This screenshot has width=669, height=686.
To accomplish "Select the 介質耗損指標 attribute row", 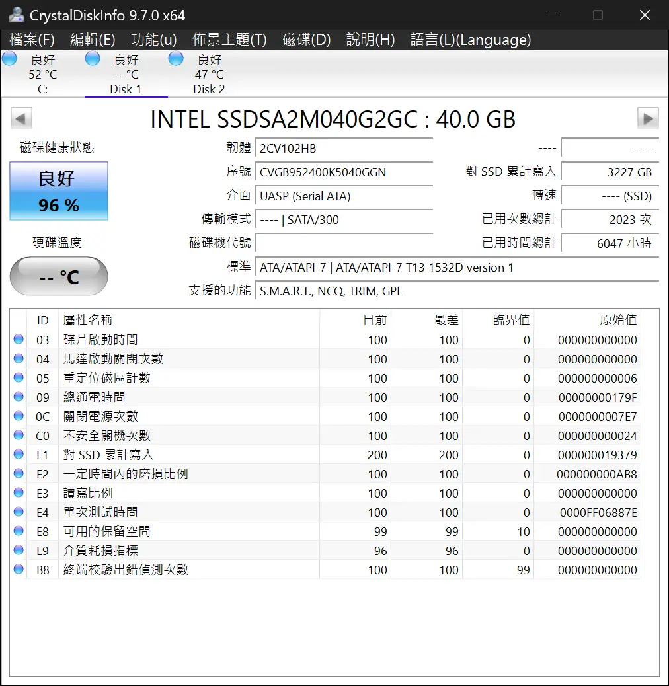I will click(x=325, y=551).
